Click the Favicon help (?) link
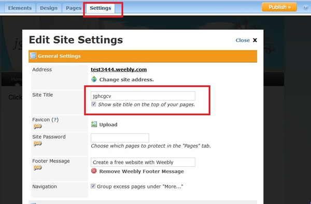The image size is (311, 204). click(55, 120)
